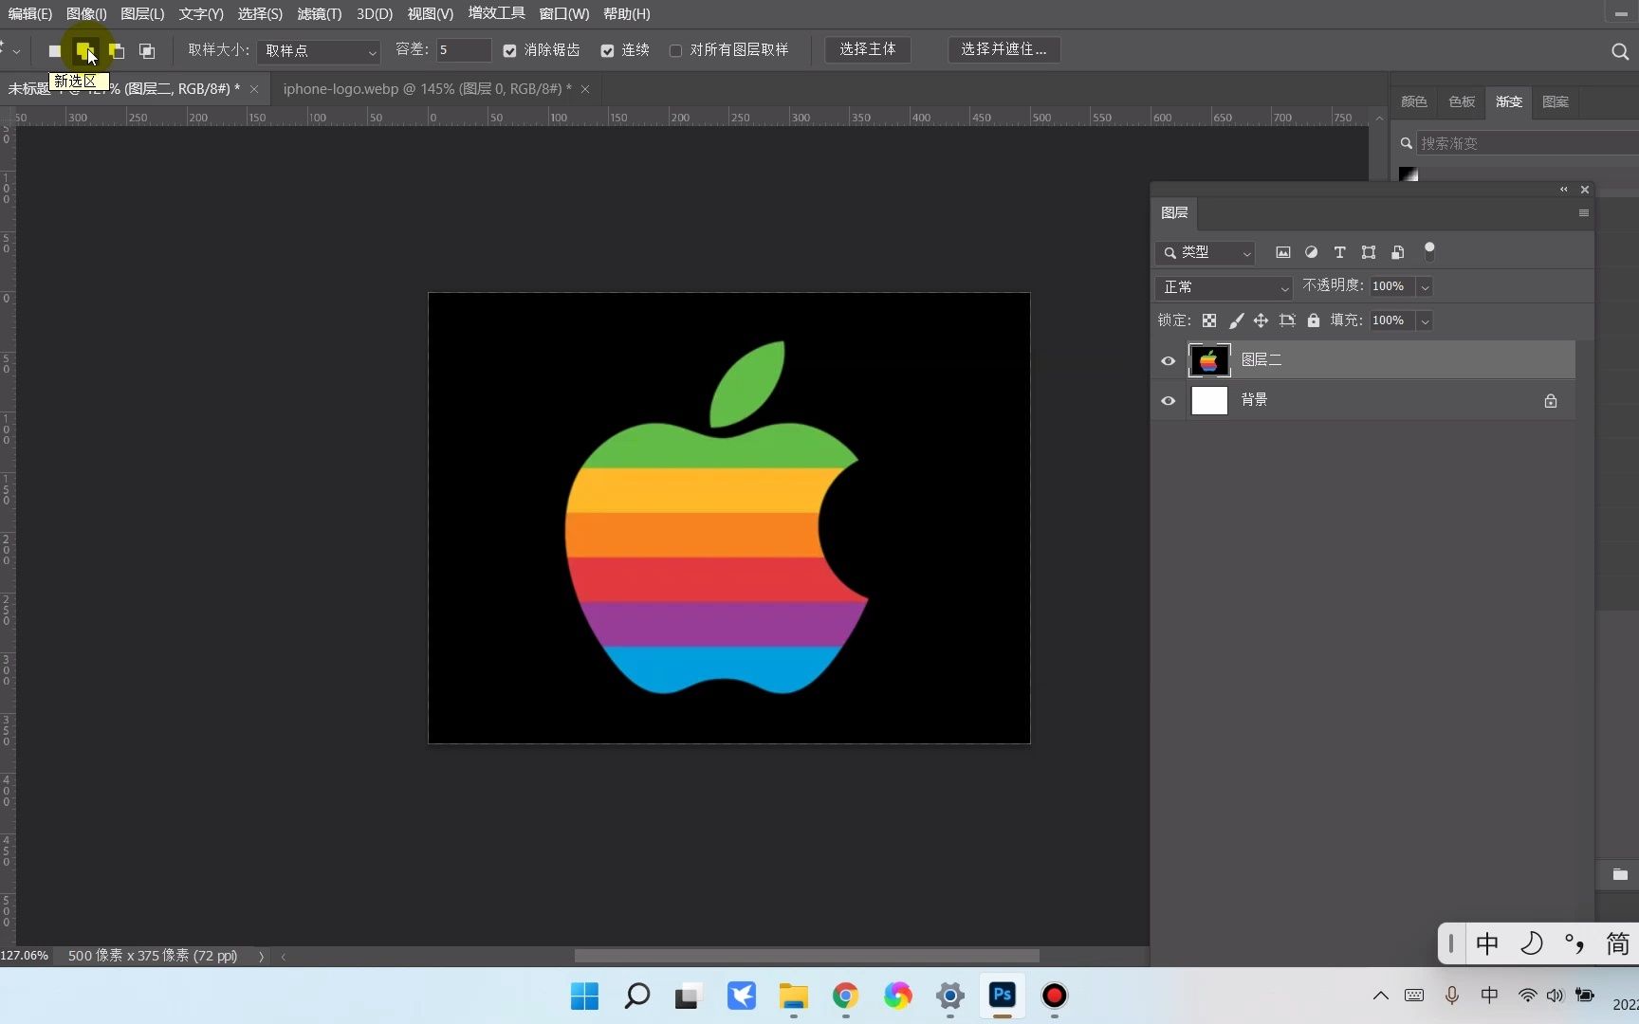Select the gradient swatch in the 渐变 panel
Image resolution: width=1639 pixels, height=1024 pixels.
pos(1409,174)
